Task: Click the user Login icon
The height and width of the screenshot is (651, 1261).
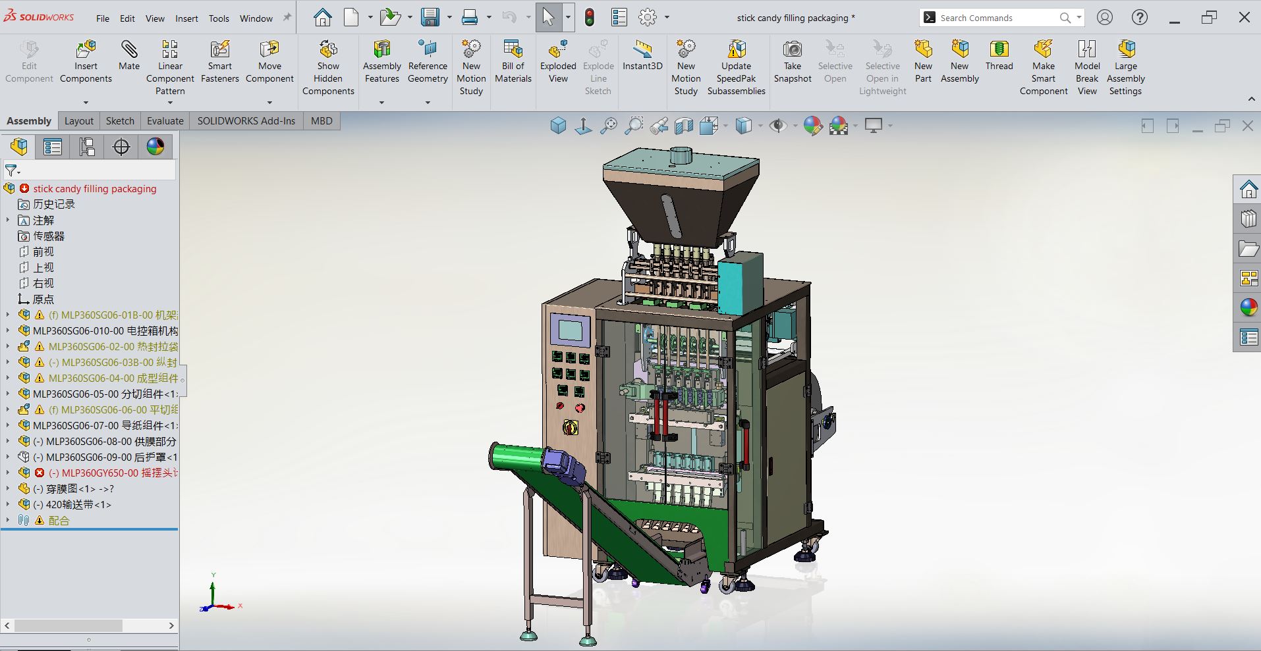Action: [1105, 18]
